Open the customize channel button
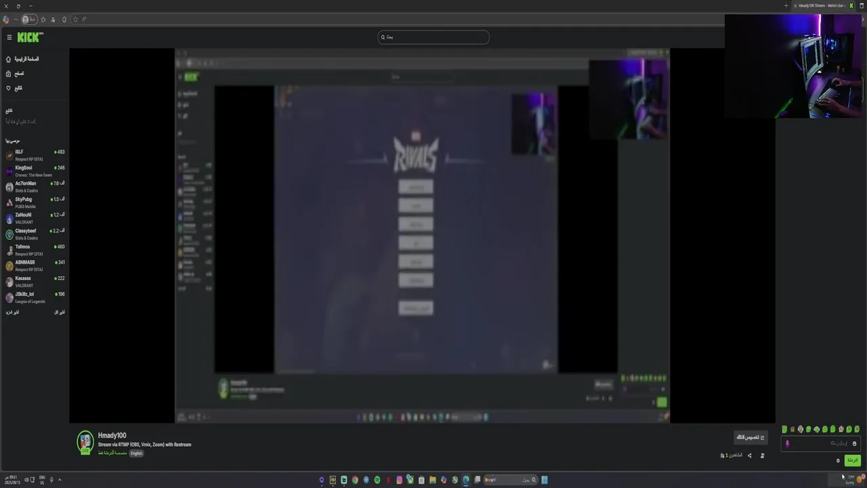This screenshot has height=488, width=867. (x=750, y=438)
